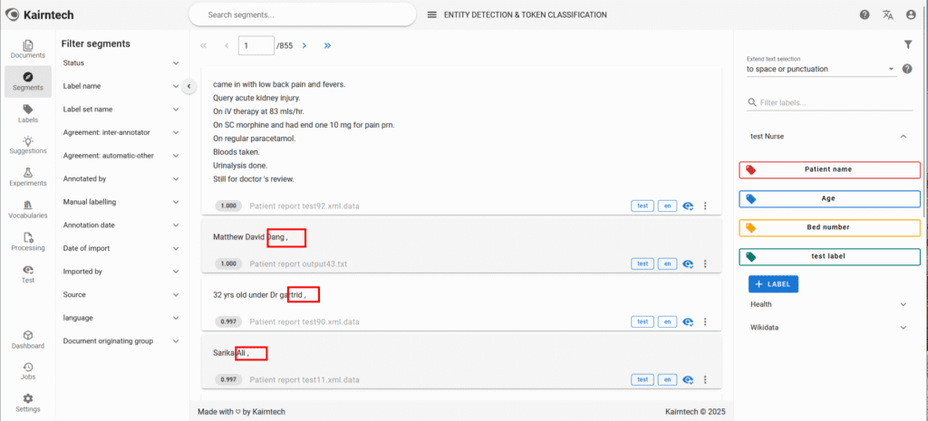The width and height of the screenshot is (928, 421).
Task: Click the test tag on output43.txt segment
Action: (x=642, y=263)
